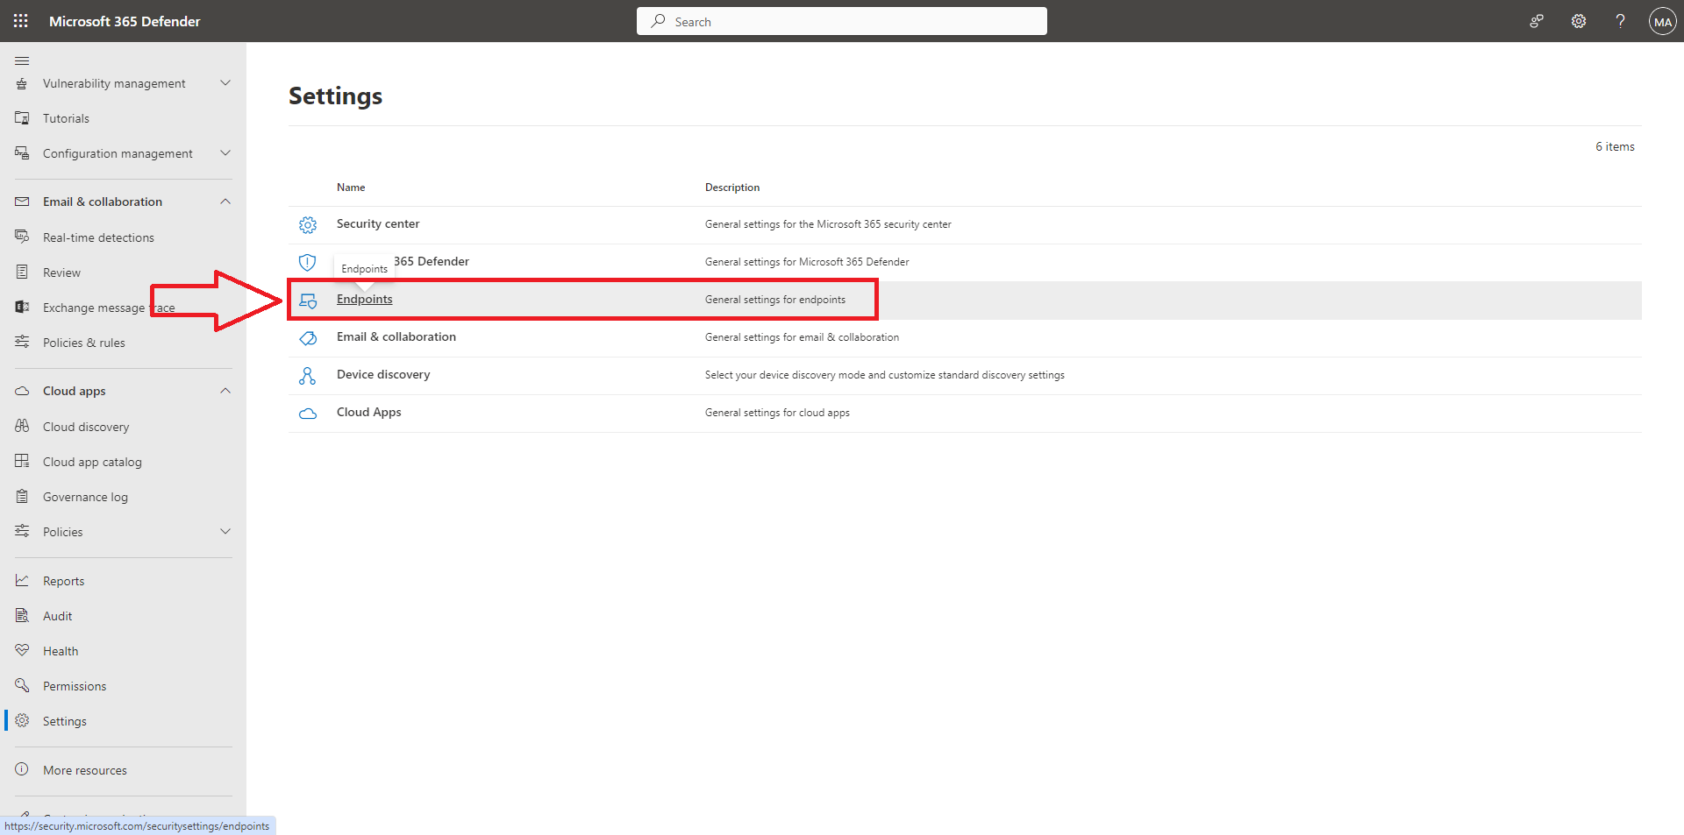Collapse navigation with the hamburger icon
1684x835 pixels.
coord(22,60)
